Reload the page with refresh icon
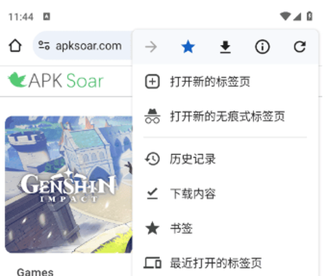The image size is (328, 276). click(x=299, y=47)
